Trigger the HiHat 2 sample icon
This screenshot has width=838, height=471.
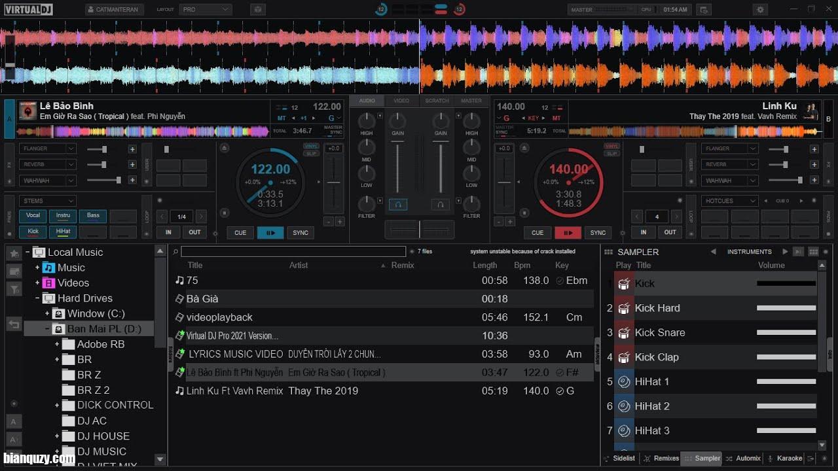click(623, 406)
